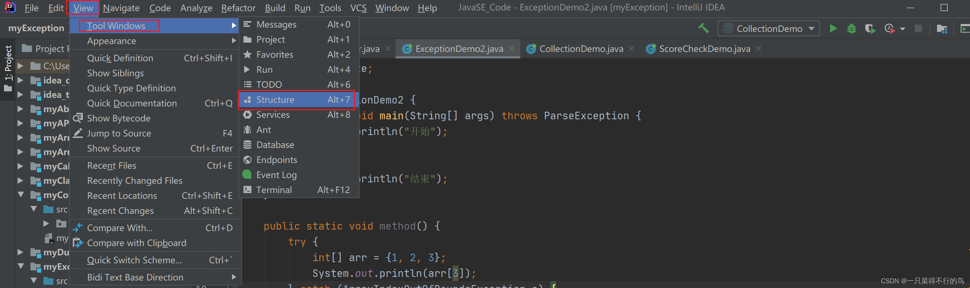Click myException breadcrumb in navigation bar
The image size is (970, 288).
(36, 28)
